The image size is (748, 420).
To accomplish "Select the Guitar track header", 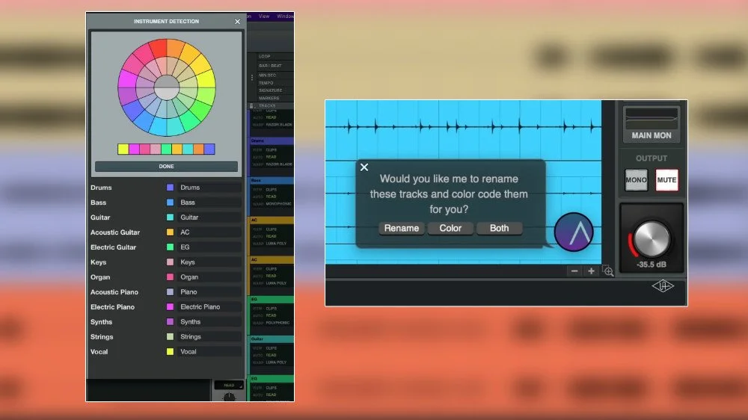I will pyautogui.click(x=272, y=339).
